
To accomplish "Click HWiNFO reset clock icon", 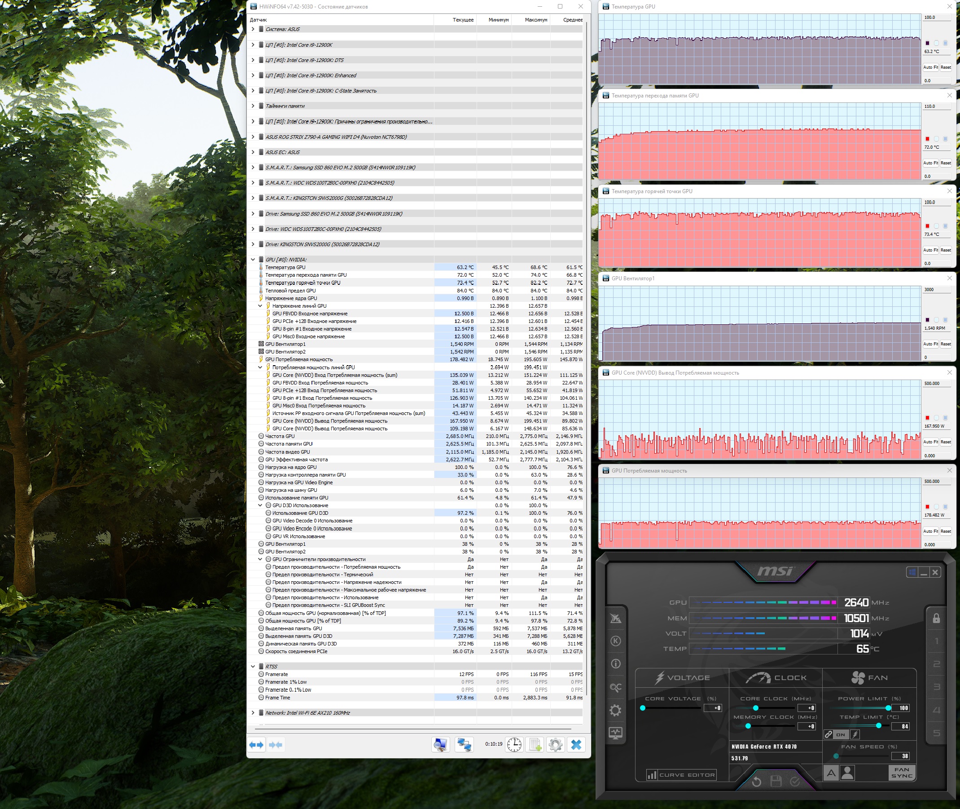I will (514, 744).
